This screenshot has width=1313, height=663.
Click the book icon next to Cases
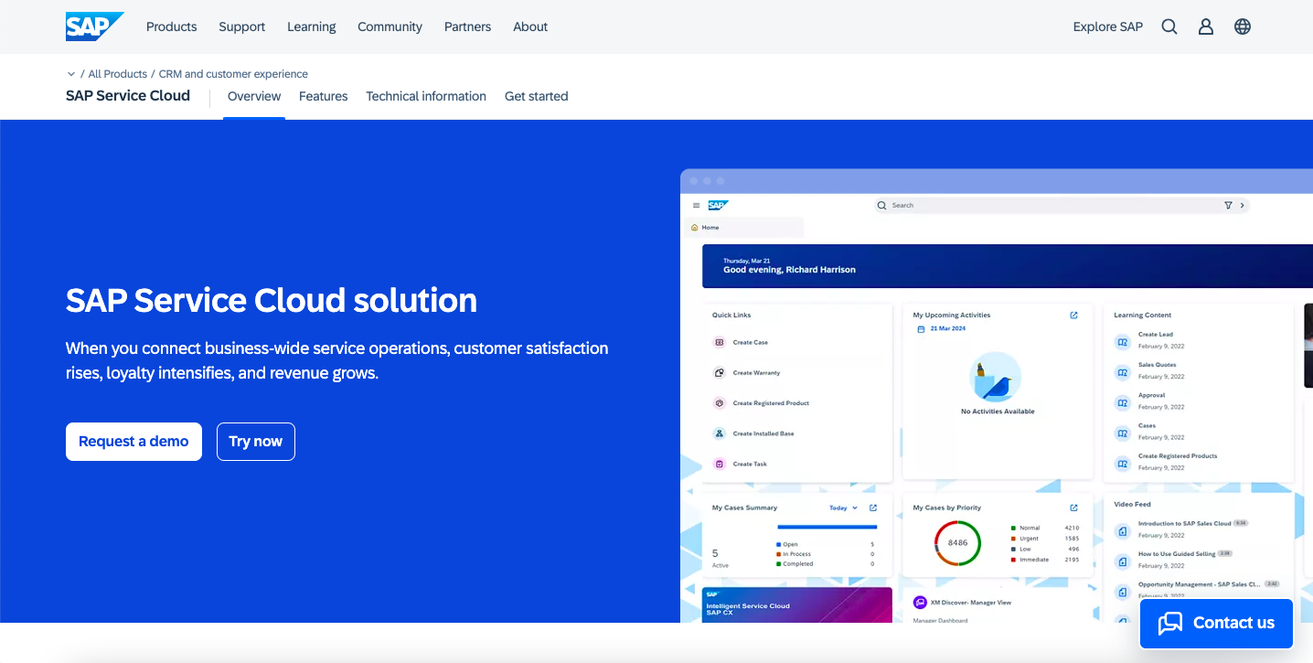1123,433
